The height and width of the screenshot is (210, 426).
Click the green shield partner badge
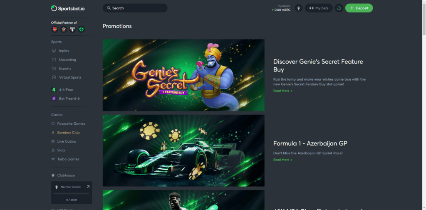click(81, 30)
